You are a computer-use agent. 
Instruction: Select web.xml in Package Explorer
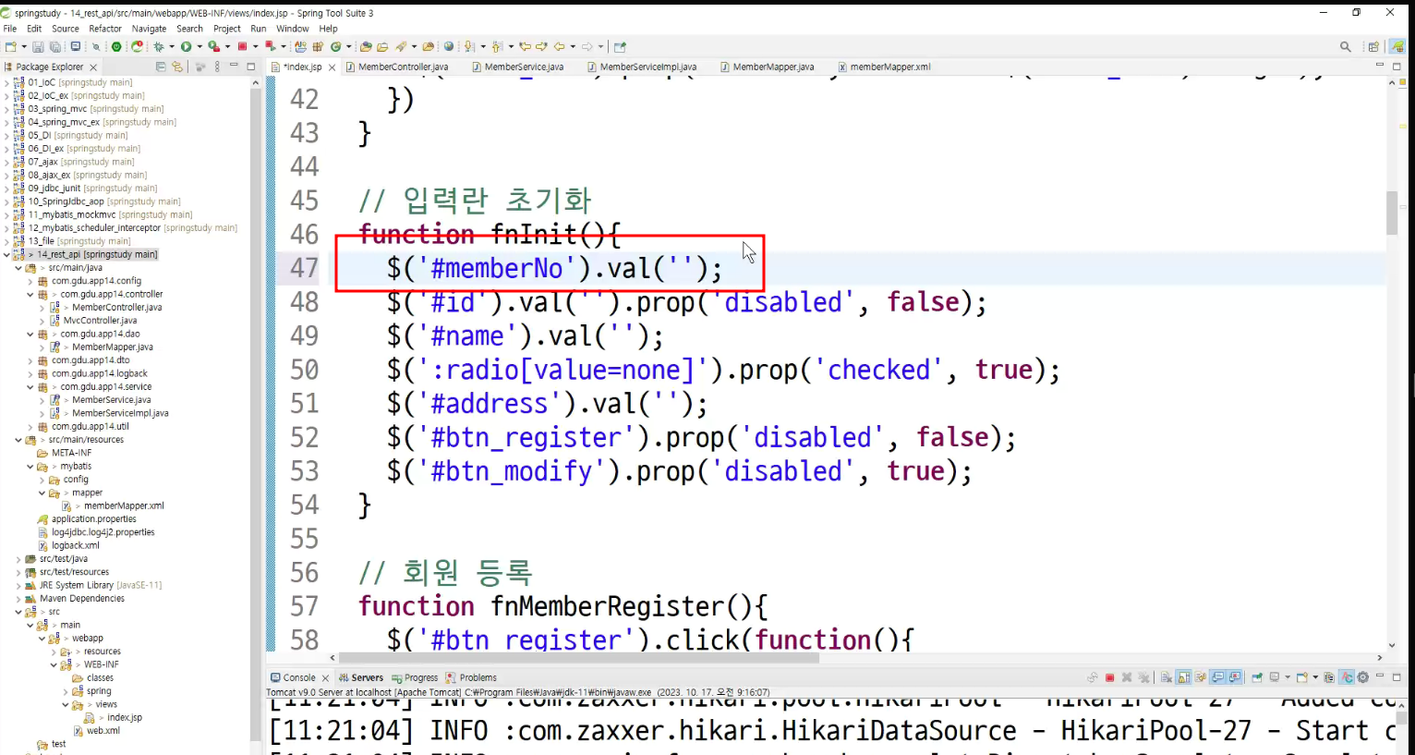pyautogui.click(x=103, y=731)
